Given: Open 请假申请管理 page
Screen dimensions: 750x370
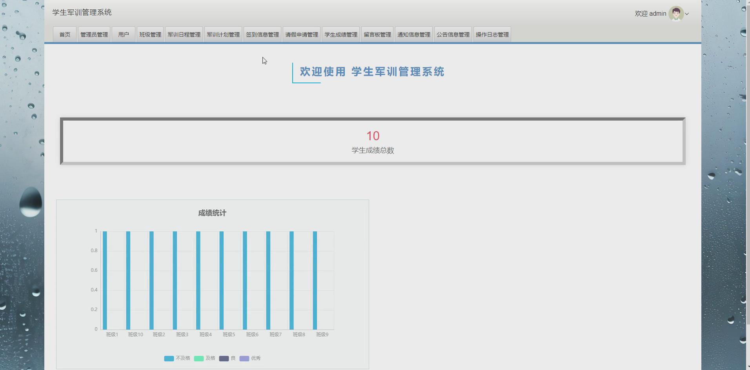Looking at the screenshot, I should (x=301, y=34).
